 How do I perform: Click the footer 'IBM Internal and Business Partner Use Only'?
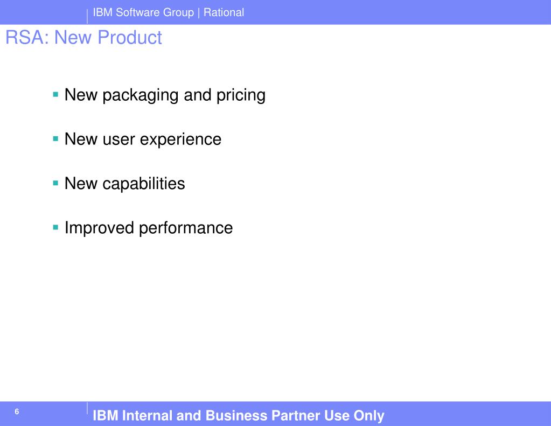pos(239,415)
